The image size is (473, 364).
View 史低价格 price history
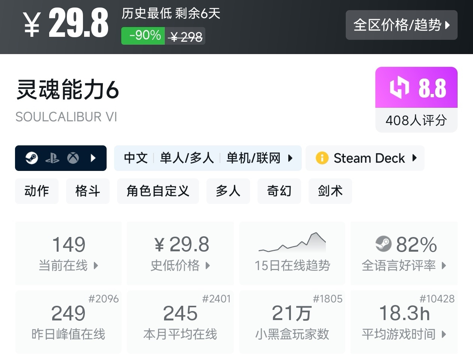pyautogui.click(x=180, y=253)
